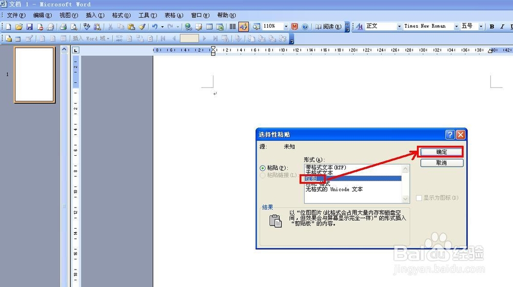Viewport: 513px width, 287px height.
Task: Expand the 插入 Word 域 dropdown
Action: [x=91, y=38]
